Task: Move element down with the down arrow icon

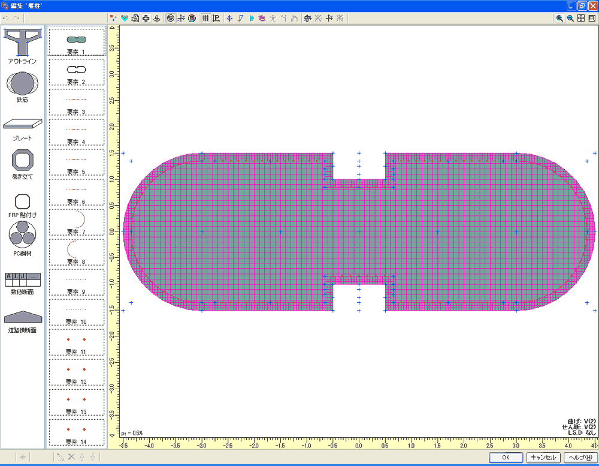Action: (x=92, y=457)
